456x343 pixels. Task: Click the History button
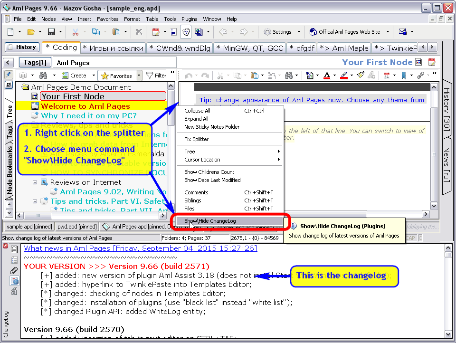pyautogui.click(x=22, y=47)
